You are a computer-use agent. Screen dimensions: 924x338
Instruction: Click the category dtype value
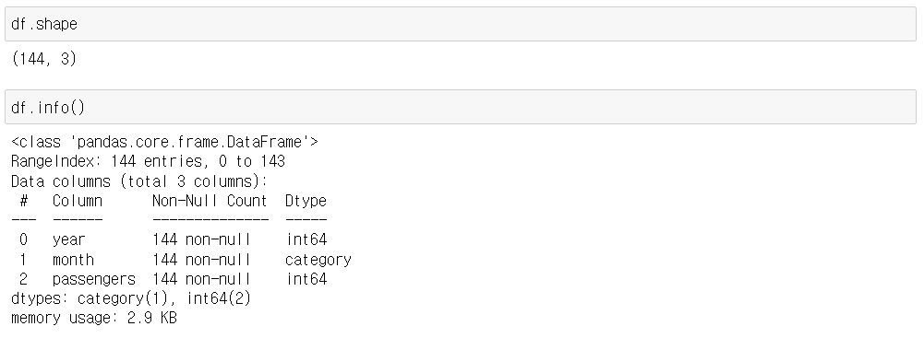(318, 260)
